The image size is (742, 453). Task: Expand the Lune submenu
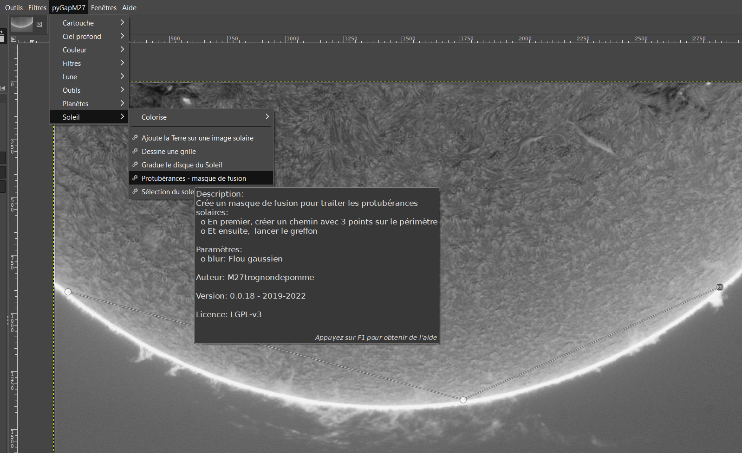point(89,77)
